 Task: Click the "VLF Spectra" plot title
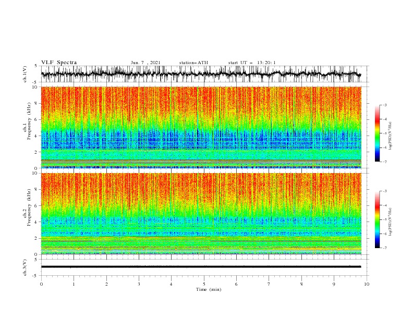(59, 63)
